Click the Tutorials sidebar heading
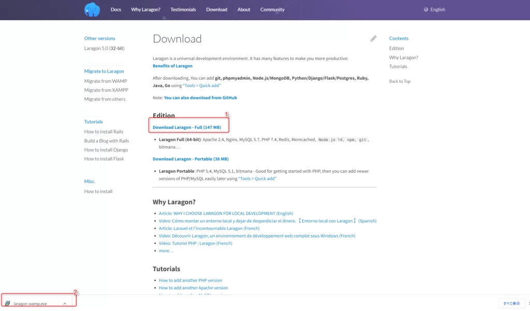Screen dimensions: 530x311 (x=93, y=122)
